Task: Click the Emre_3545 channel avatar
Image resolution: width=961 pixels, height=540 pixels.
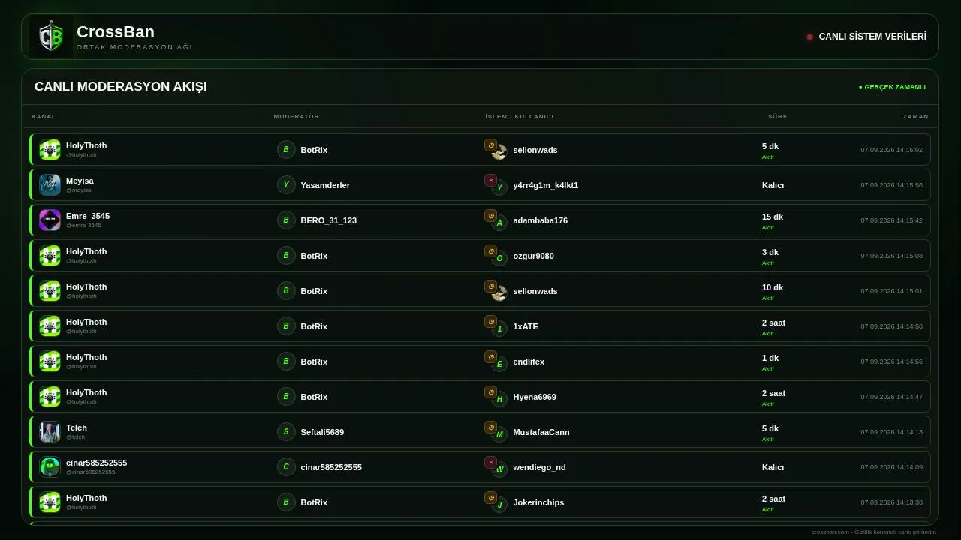Action: [x=50, y=220]
